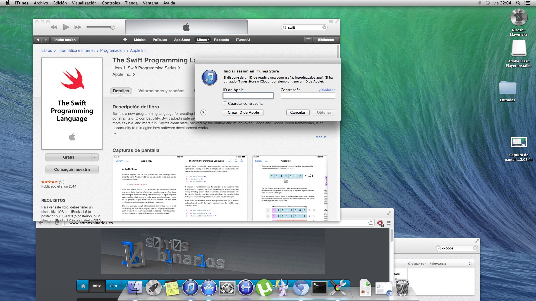
Task: Open the Podcasts tab
Action: (x=221, y=40)
